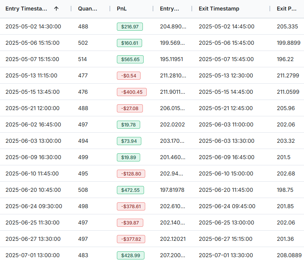Click entry timestamp 2025-05-02 14:30:00
The height and width of the screenshot is (263, 304).
pos(33,26)
